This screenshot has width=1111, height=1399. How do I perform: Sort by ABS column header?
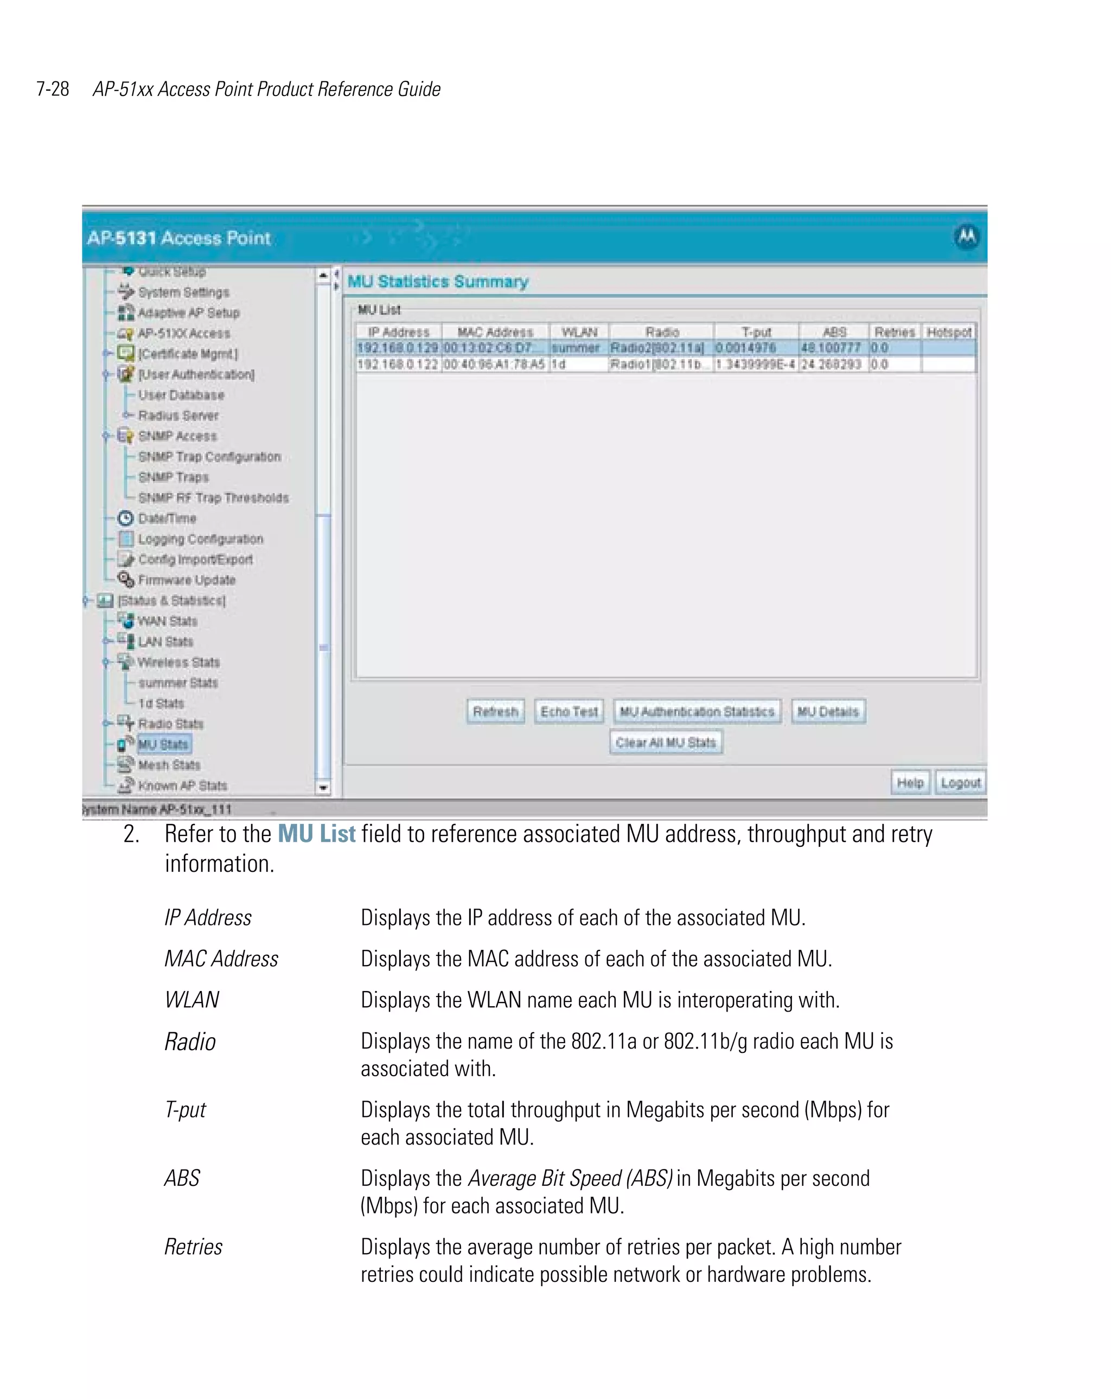(834, 331)
